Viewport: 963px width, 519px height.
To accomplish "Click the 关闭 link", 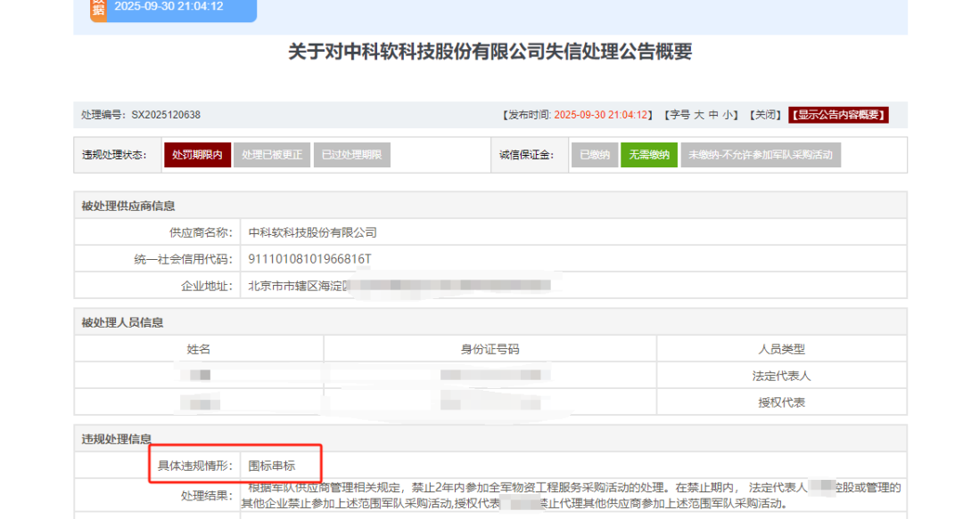I will click(765, 115).
